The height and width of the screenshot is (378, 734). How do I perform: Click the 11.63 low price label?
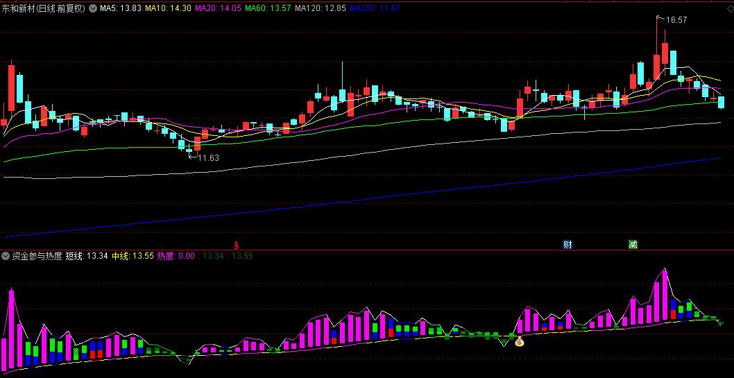point(208,158)
